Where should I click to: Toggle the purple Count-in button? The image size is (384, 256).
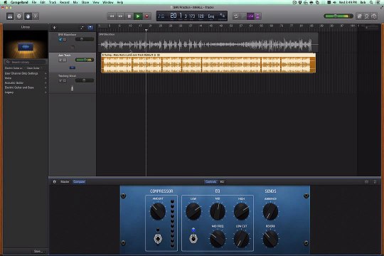pos(250,16)
